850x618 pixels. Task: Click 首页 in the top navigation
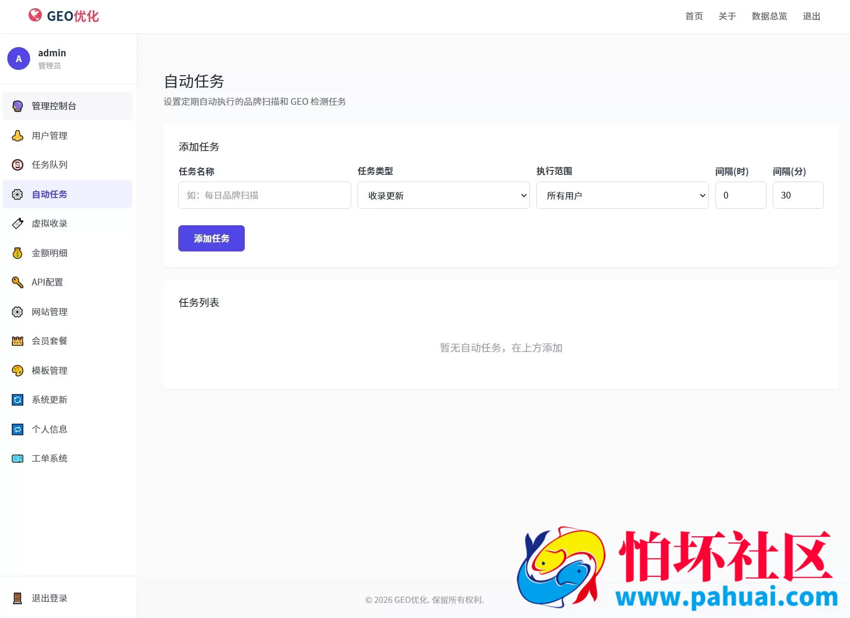(694, 16)
